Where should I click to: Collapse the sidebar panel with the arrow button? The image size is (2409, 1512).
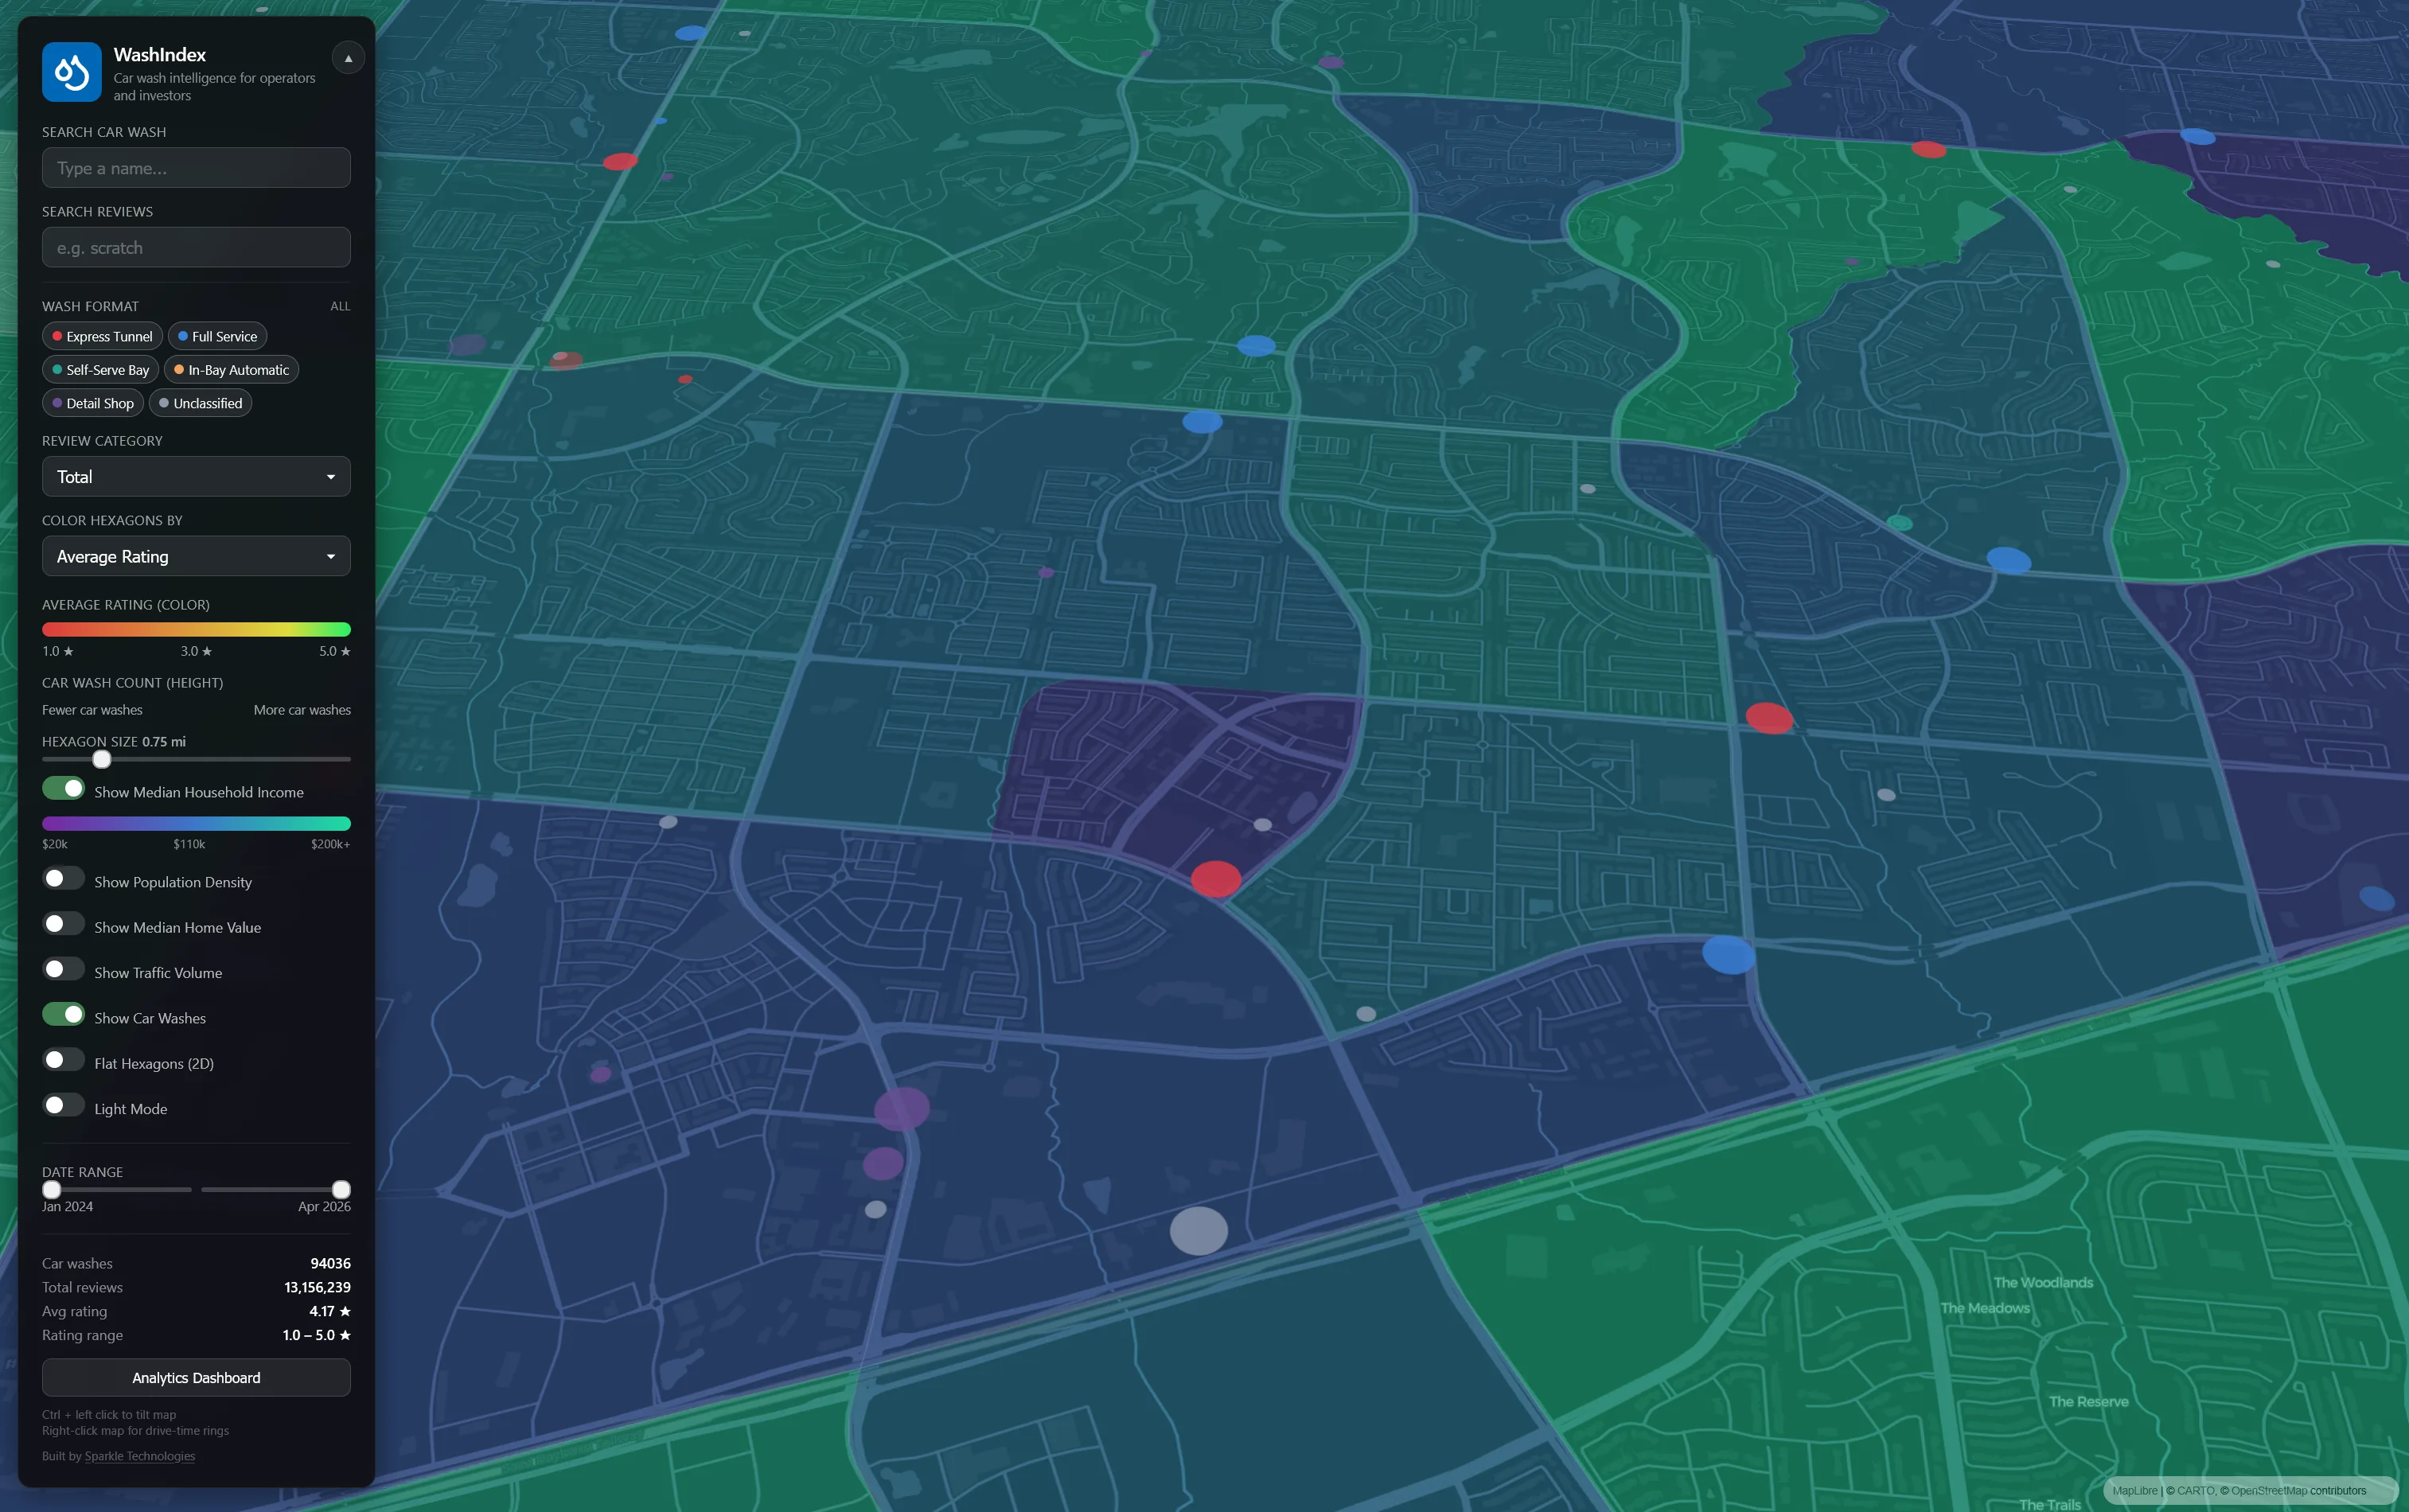coord(348,58)
